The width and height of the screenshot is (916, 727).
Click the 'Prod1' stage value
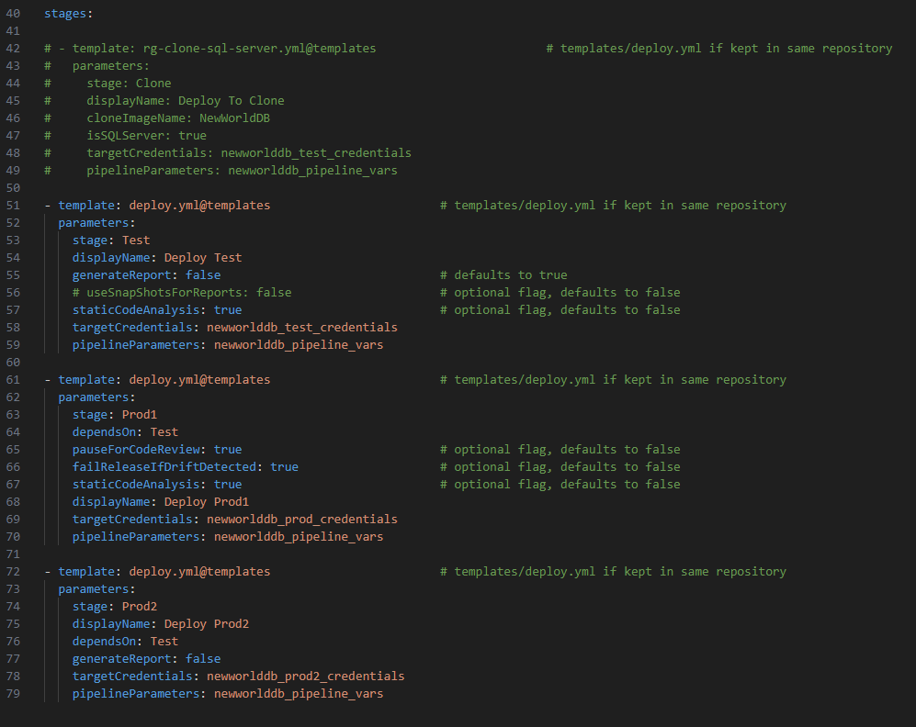pos(139,415)
